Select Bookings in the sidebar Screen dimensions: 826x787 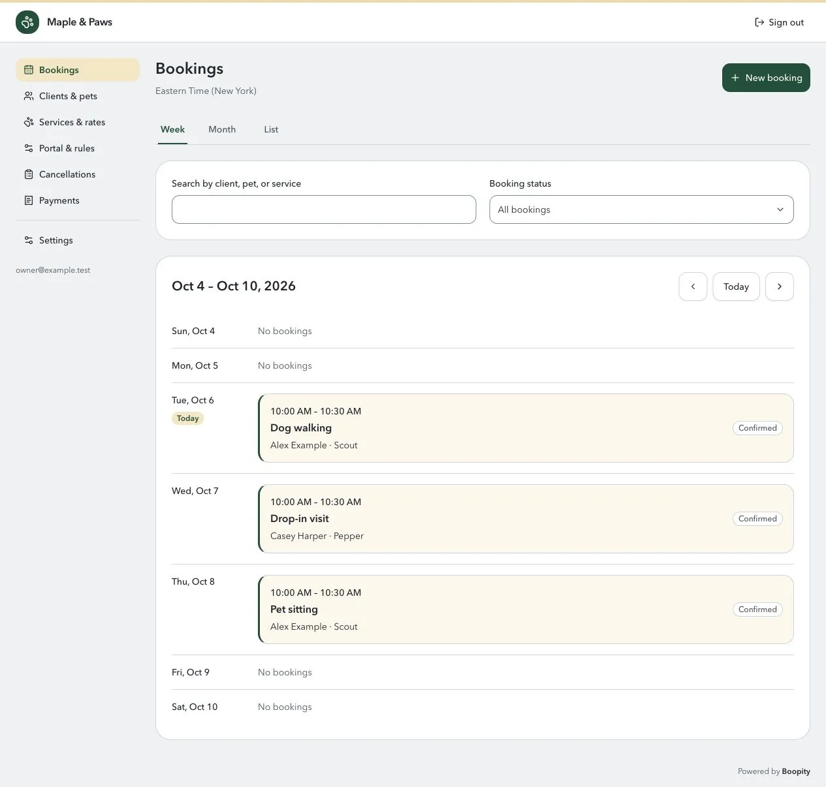(78, 70)
